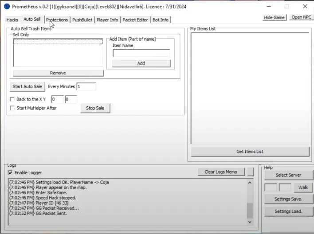Click the X coordinate field for Back to XY
The width and height of the screenshot is (314, 234).
coord(57,99)
